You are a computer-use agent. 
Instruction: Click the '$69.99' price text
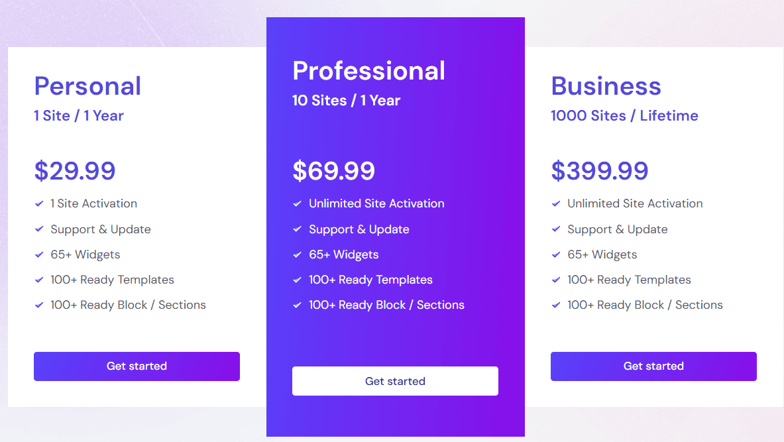(x=333, y=170)
